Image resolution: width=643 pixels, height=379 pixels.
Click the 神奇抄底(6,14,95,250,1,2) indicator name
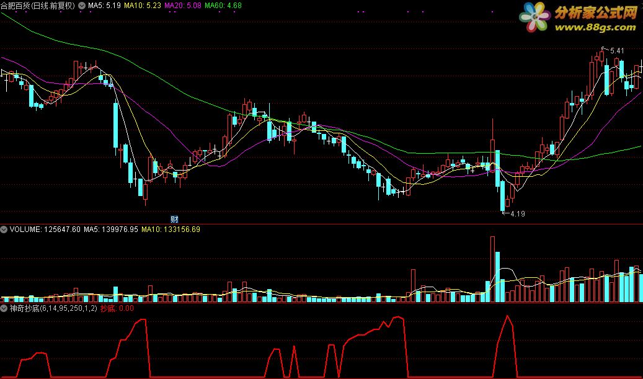click(53, 308)
